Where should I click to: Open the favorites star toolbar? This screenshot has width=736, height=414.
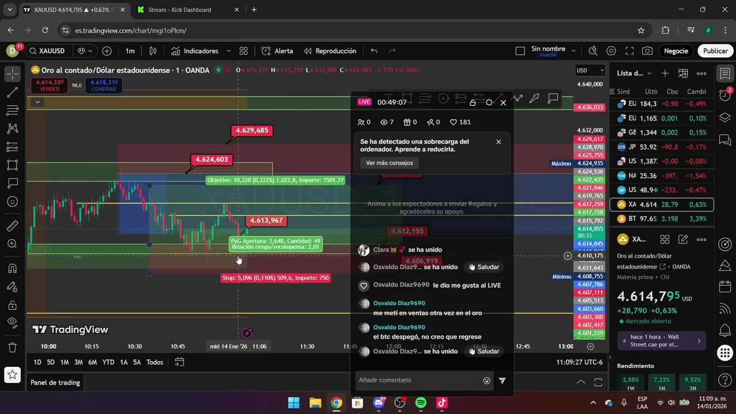pyautogui.click(x=12, y=375)
